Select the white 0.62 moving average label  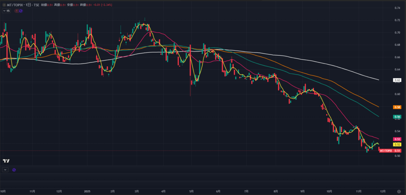click(x=397, y=80)
